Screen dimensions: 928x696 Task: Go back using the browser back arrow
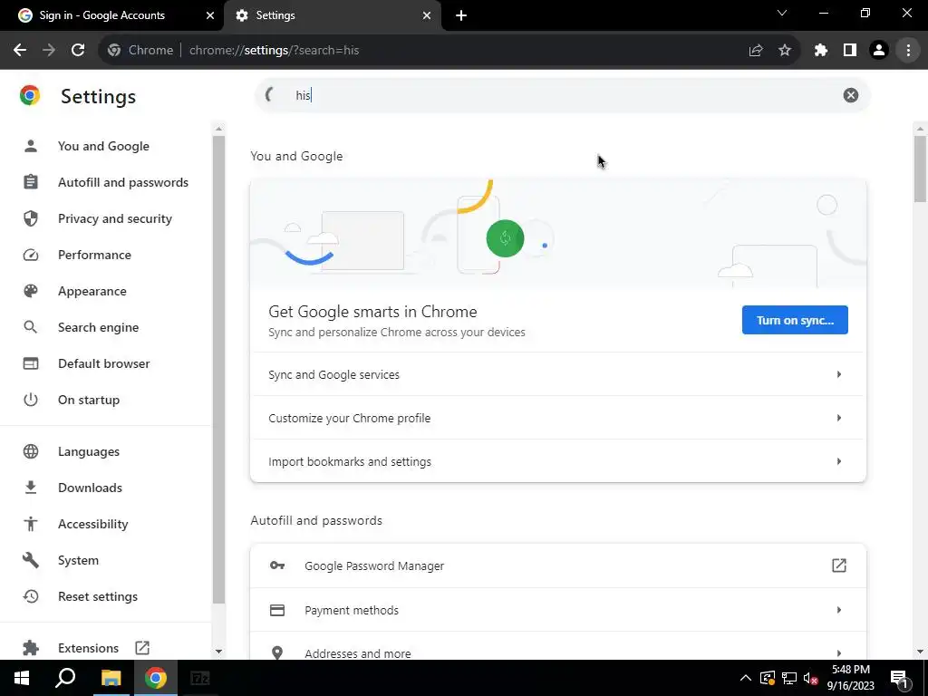(x=20, y=51)
